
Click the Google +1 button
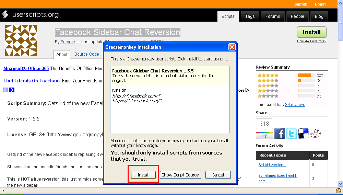[264, 136]
